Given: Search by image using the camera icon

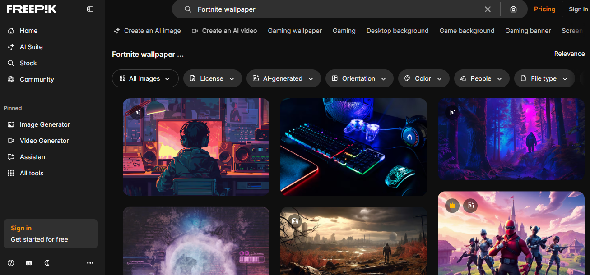Looking at the screenshot, I should [x=513, y=9].
